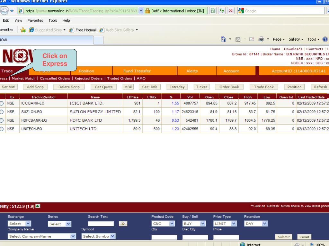This screenshot has height=246, width=329.
Task: Open the Traded Orders link
Action: coord(120,78)
